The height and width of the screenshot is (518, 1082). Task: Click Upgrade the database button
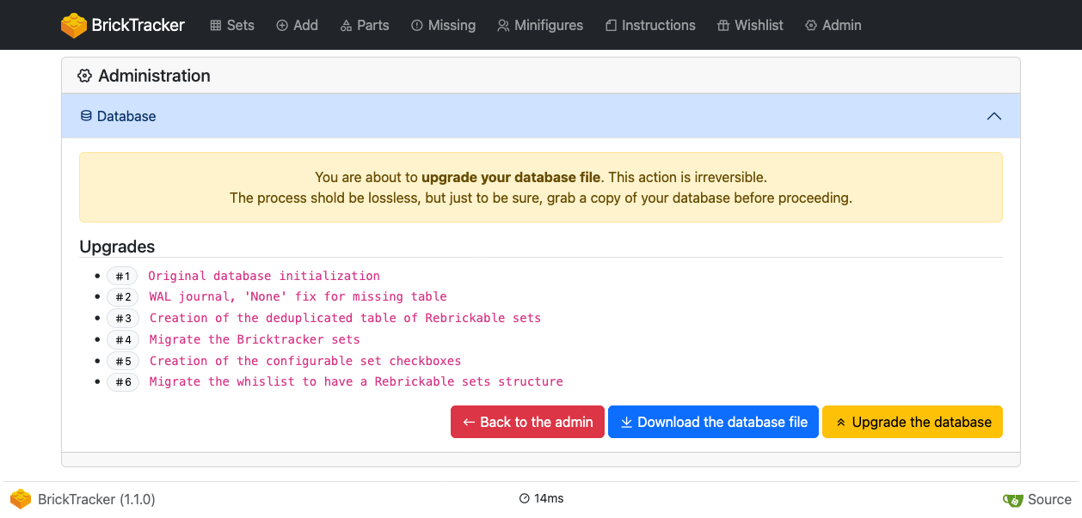pos(912,422)
